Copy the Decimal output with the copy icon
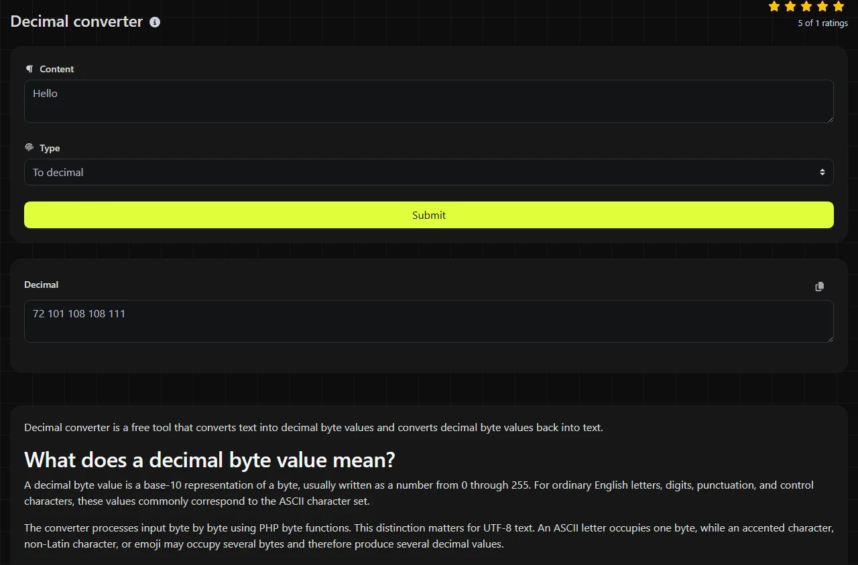This screenshot has width=858, height=565. 819,287
